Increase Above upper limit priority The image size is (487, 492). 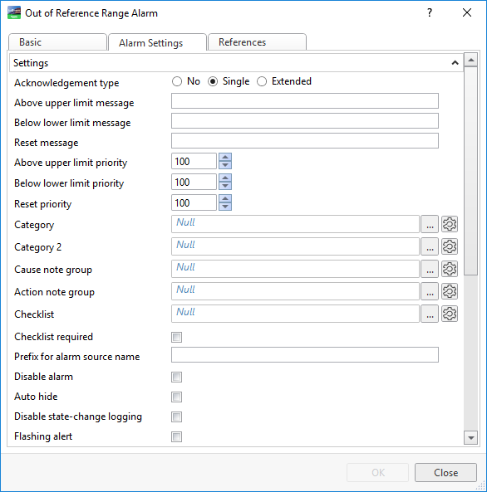point(225,157)
